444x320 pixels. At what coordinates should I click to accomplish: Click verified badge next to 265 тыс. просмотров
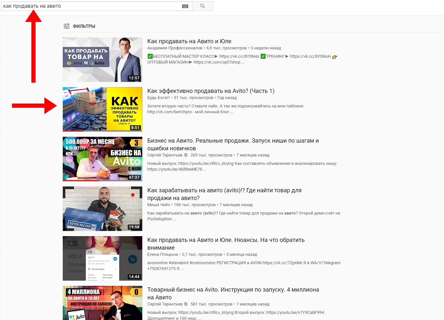(186, 155)
